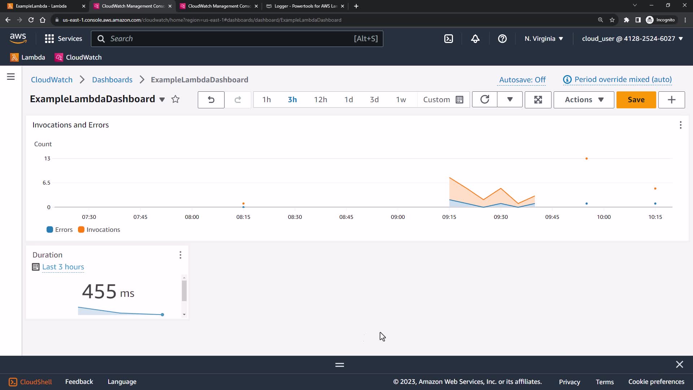Save the dashboard

click(636, 100)
